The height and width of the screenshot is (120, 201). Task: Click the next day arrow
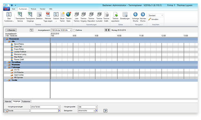point(109,30)
